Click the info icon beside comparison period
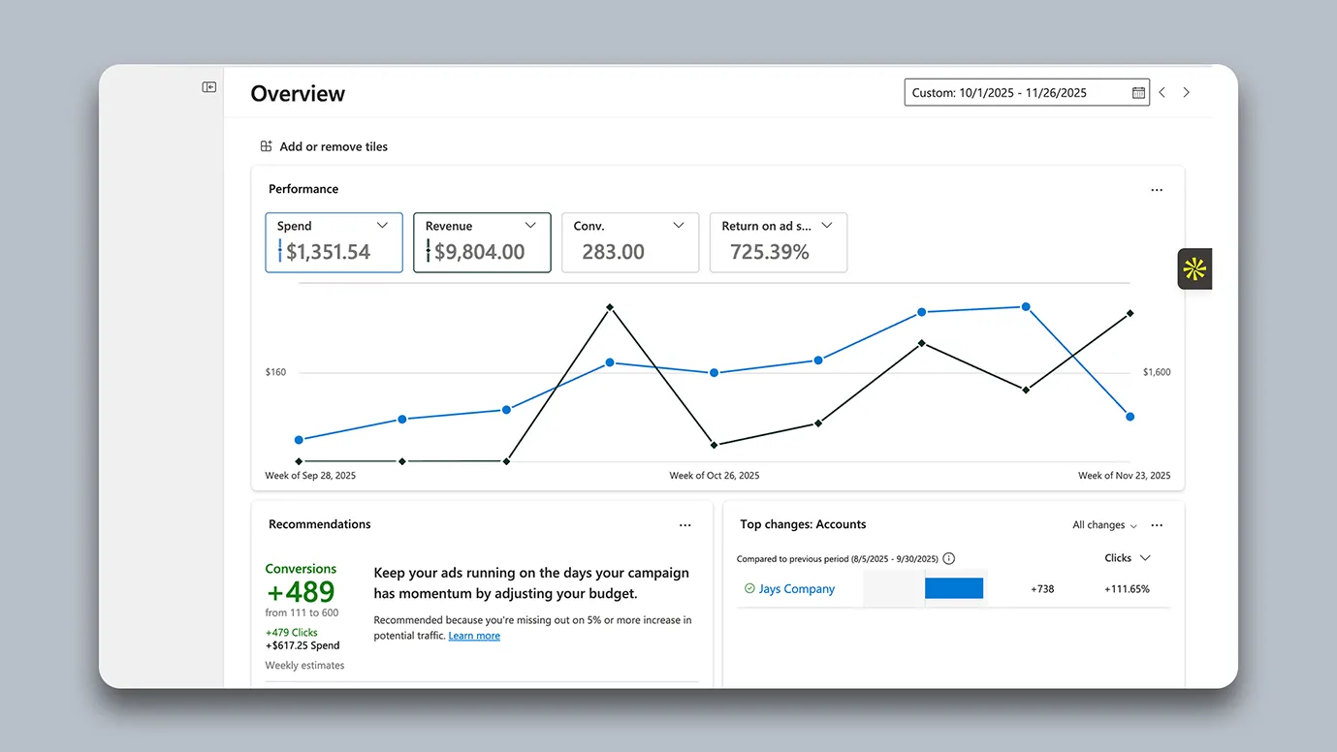 pyautogui.click(x=948, y=558)
